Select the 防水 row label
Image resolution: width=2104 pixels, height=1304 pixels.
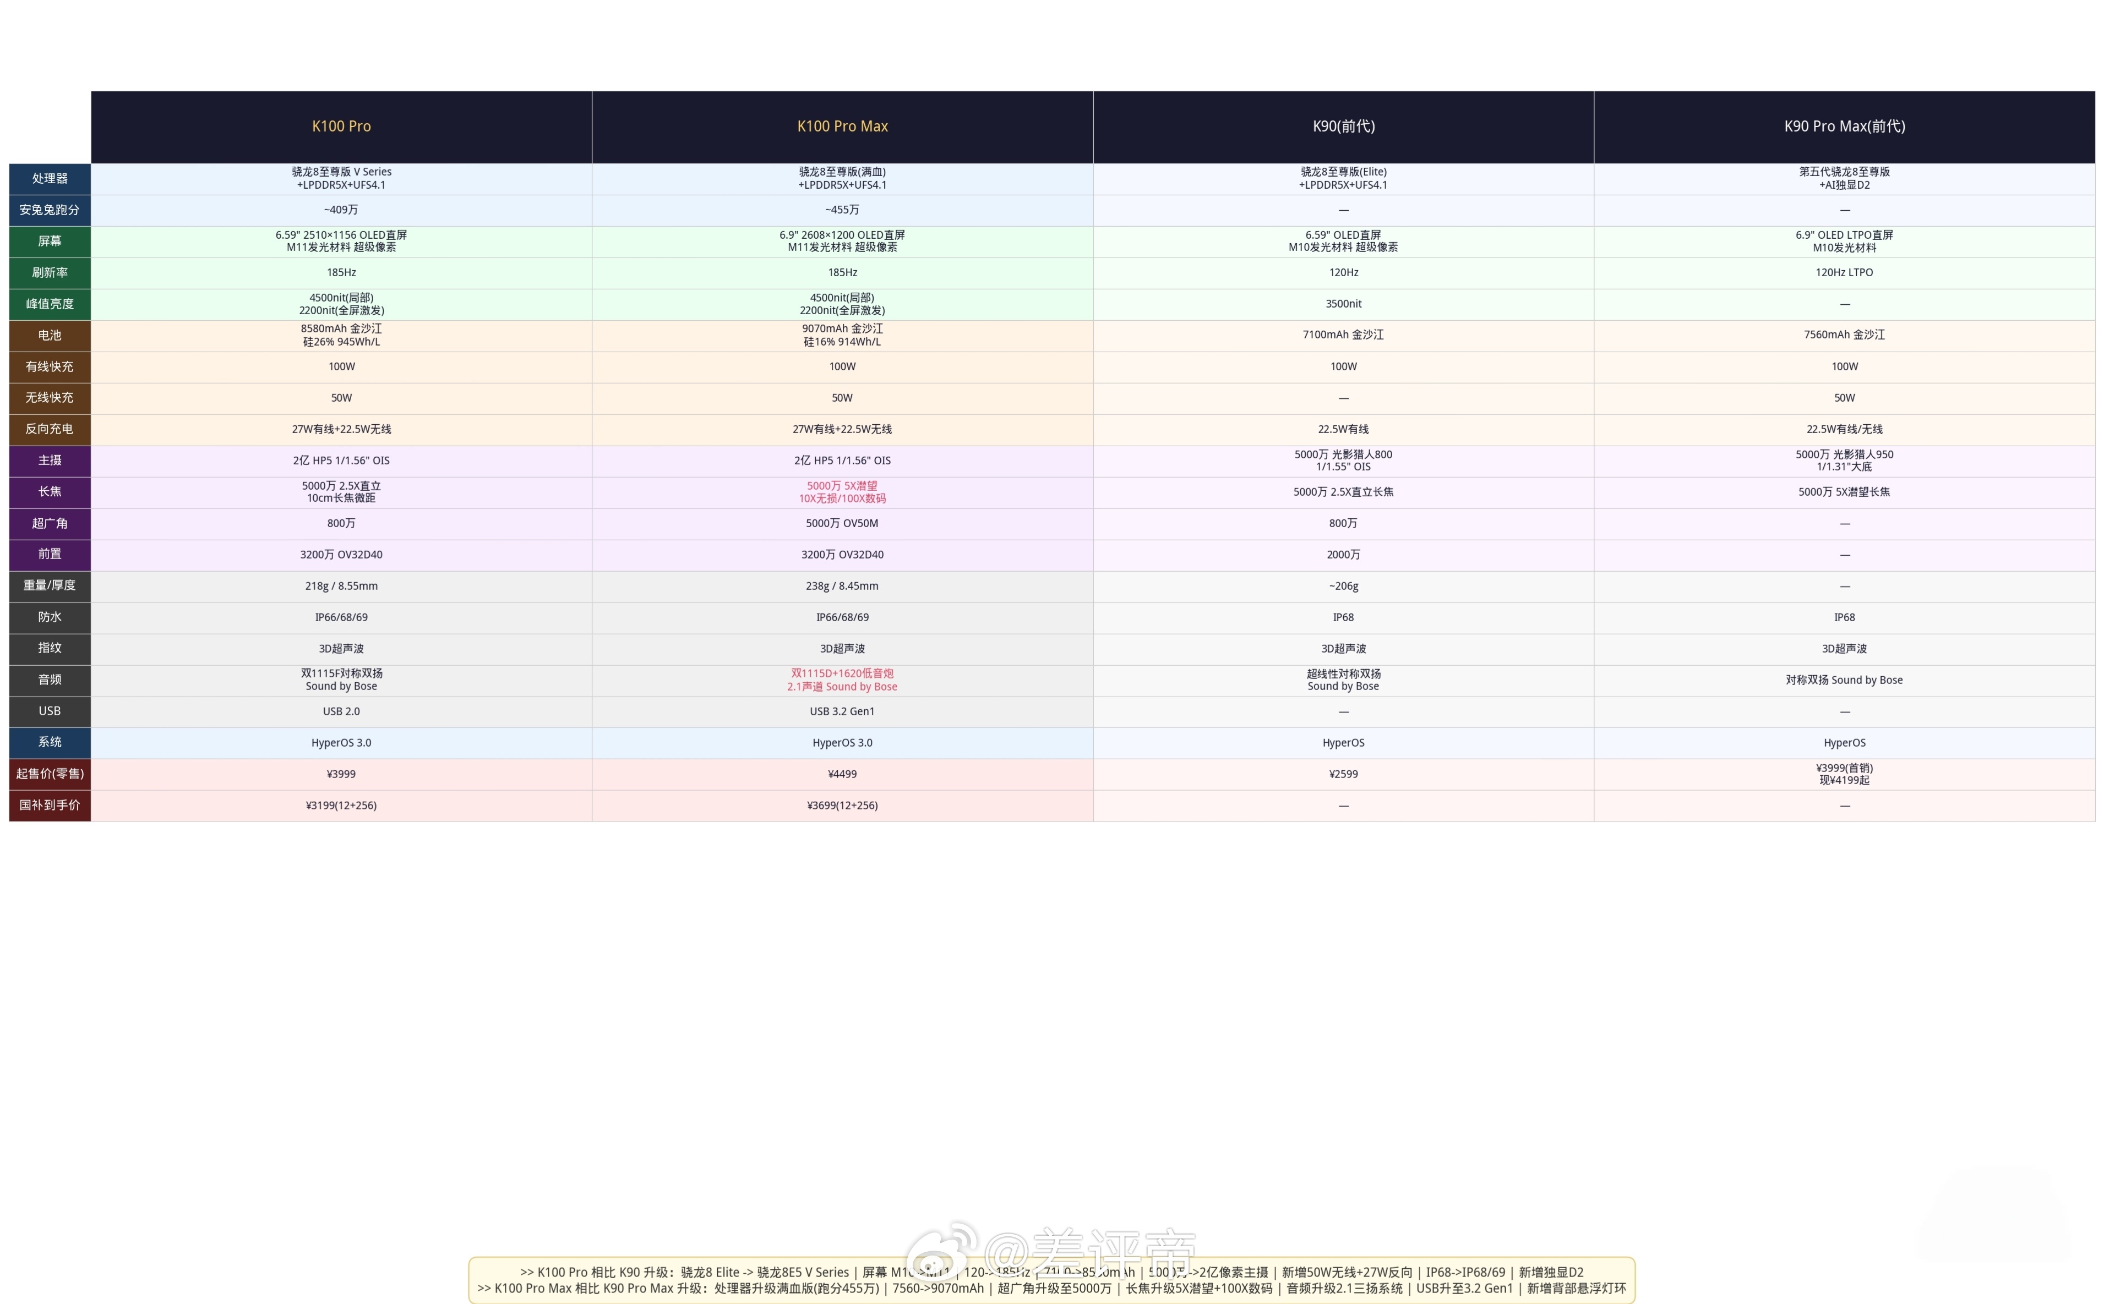coord(50,617)
